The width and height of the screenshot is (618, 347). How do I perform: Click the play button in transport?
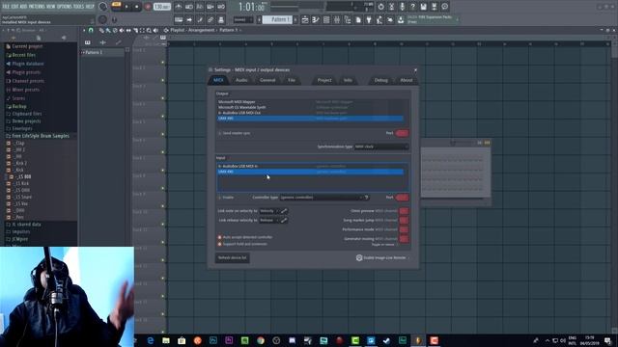tap(126, 7)
